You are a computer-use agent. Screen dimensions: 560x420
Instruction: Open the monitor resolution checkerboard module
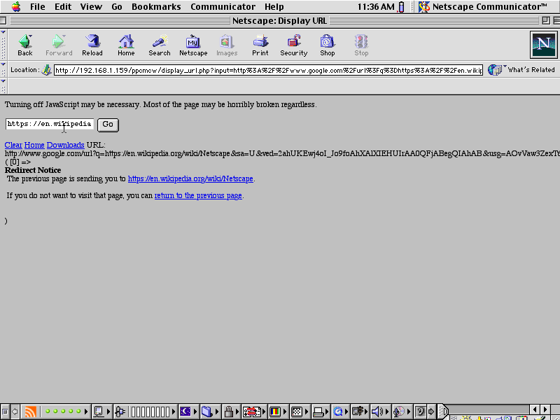(x=300, y=412)
